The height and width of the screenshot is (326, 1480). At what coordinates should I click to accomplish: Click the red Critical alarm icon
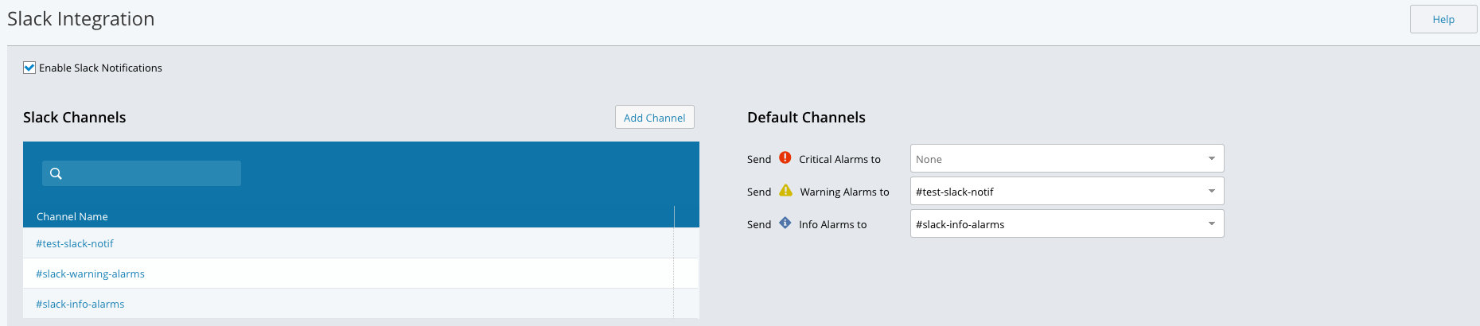click(785, 157)
